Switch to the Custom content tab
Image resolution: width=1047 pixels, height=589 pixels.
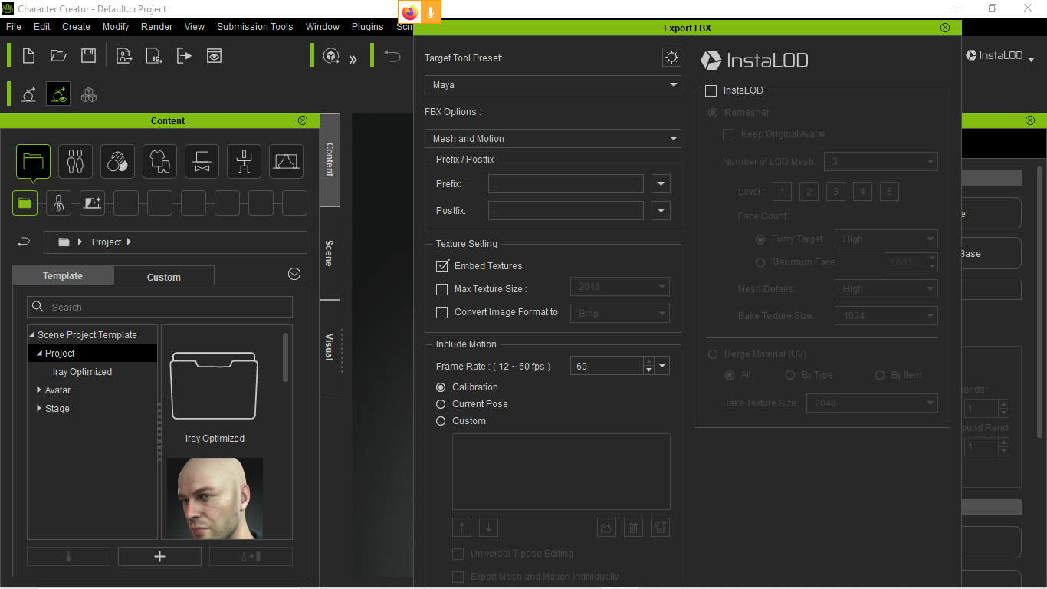(x=164, y=277)
